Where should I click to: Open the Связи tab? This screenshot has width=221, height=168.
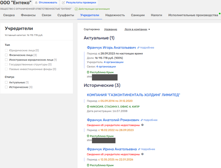[x=46, y=15]
